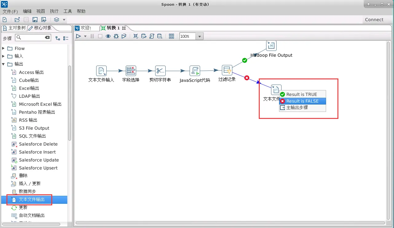Expand the 输入 folder
This screenshot has width=394, height=228.
coord(3,56)
